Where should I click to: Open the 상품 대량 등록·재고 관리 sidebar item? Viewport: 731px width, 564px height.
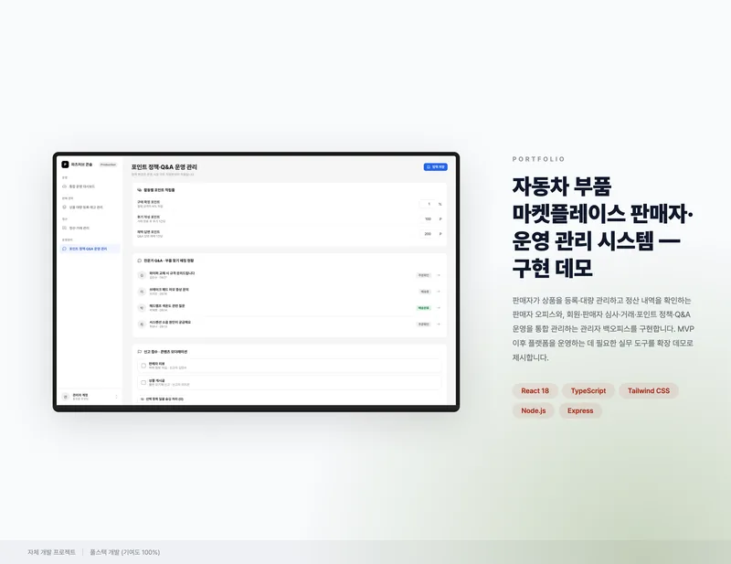point(90,208)
